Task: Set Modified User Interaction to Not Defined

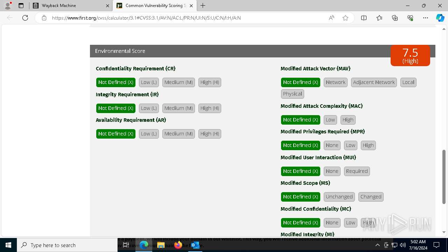Action: click(x=301, y=171)
